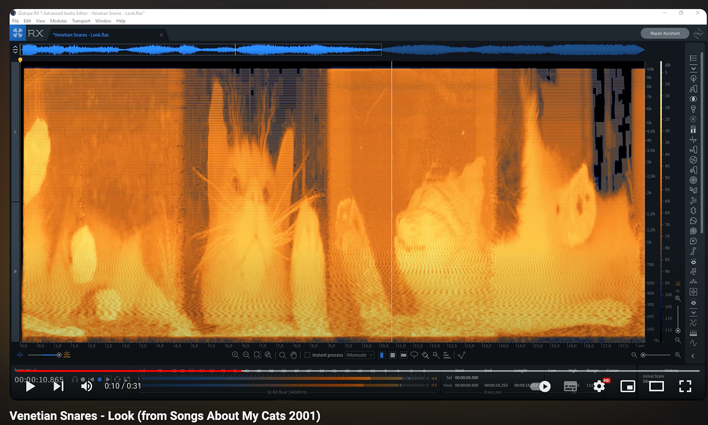Image resolution: width=708 pixels, height=425 pixels.
Task: Mute the YouTube volume speaker
Action: 87,386
